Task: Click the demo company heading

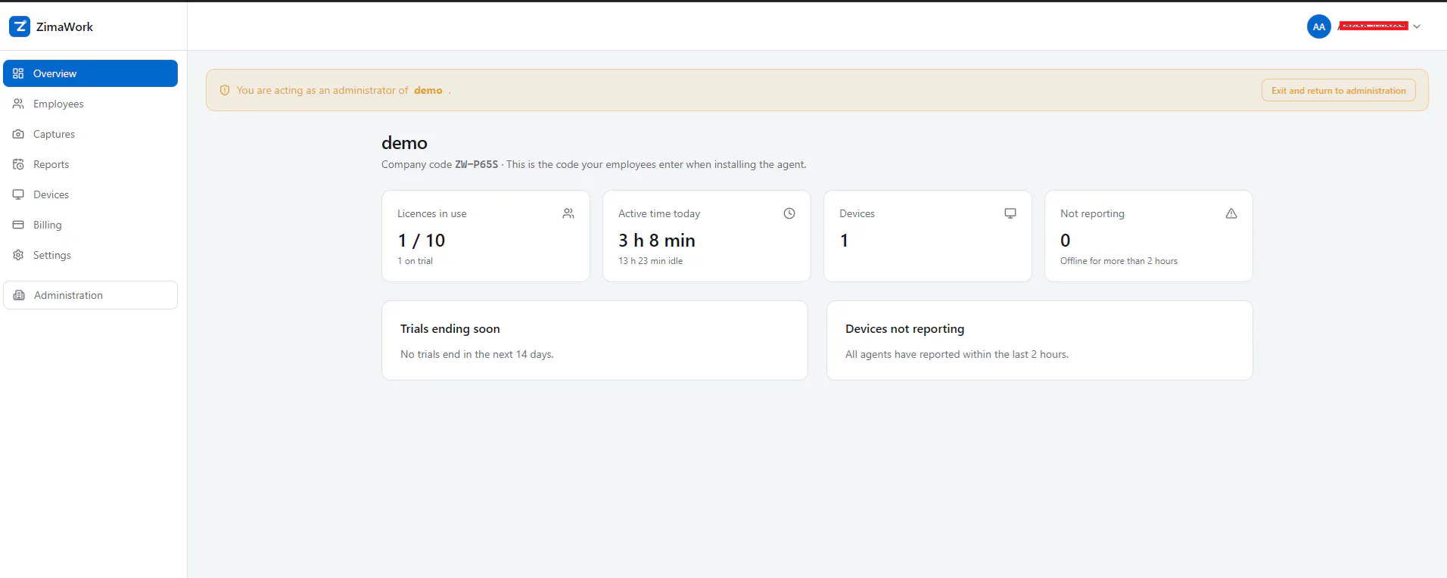Action: click(x=404, y=143)
